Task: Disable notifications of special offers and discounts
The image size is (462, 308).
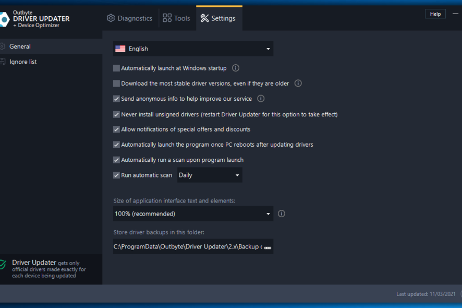Action: point(116,129)
